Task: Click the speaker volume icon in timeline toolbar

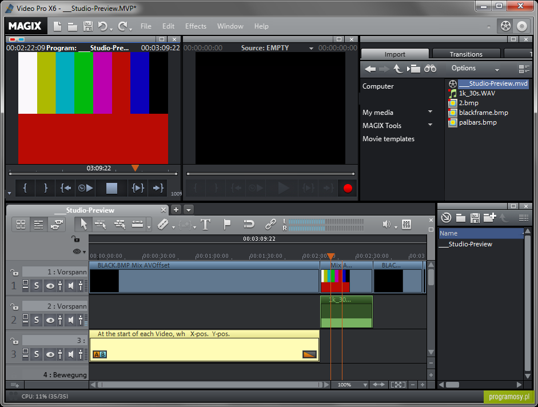Action: tap(386, 225)
